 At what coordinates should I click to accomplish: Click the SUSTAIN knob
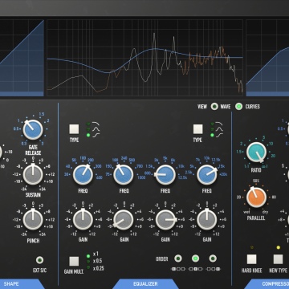click(x=33, y=174)
